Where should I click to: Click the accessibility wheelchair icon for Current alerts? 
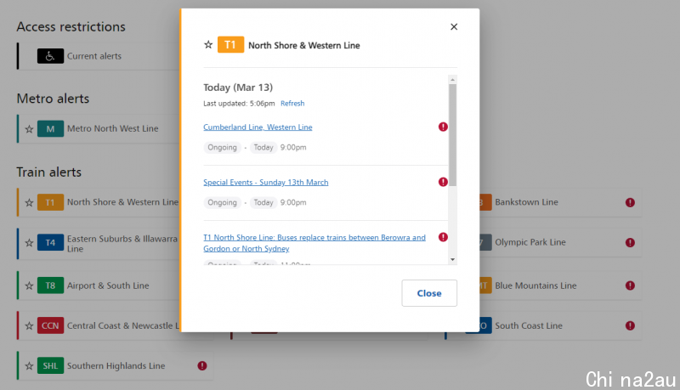tap(50, 56)
